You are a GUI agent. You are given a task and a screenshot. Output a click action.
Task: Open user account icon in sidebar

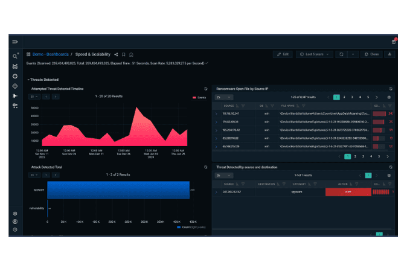15,222
